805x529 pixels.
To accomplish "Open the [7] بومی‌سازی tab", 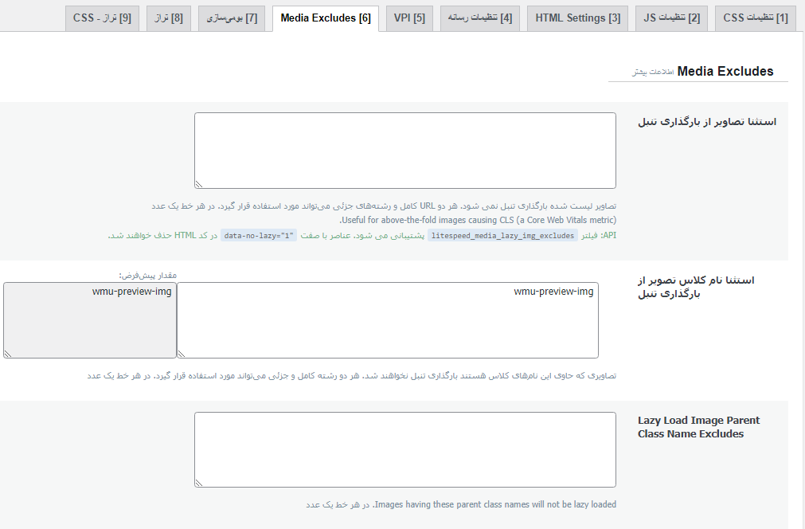I will click(x=228, y=18).
